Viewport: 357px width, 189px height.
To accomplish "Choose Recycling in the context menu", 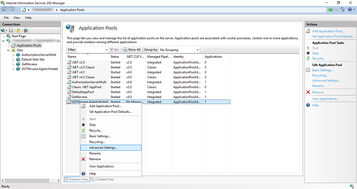I will coord(111,142).
